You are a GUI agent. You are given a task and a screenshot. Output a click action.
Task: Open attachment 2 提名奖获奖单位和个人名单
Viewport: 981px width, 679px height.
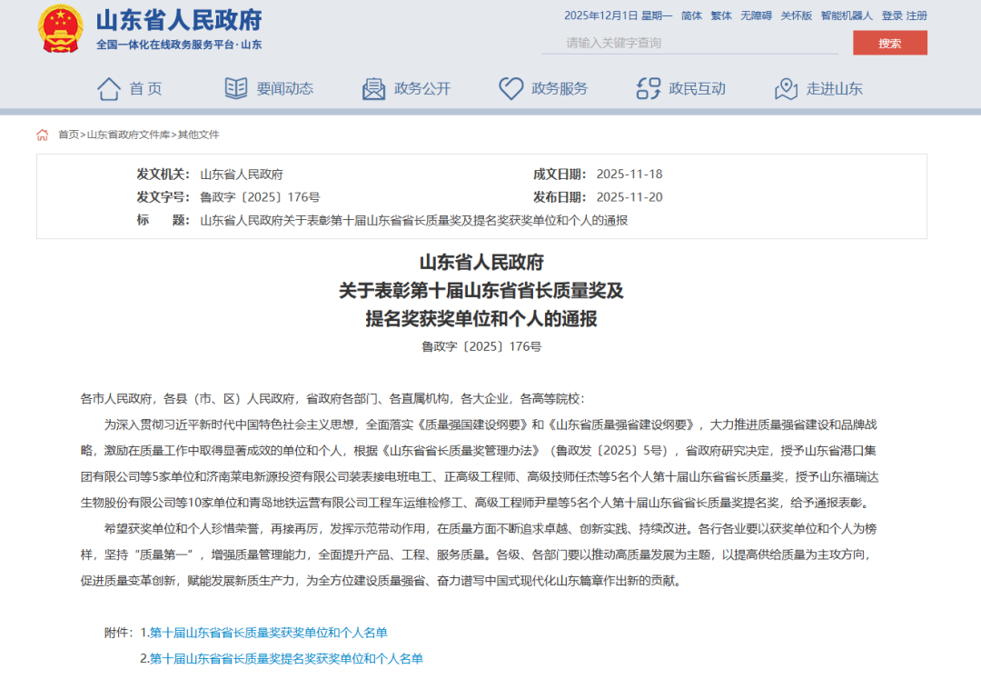(x=286, y=658)
